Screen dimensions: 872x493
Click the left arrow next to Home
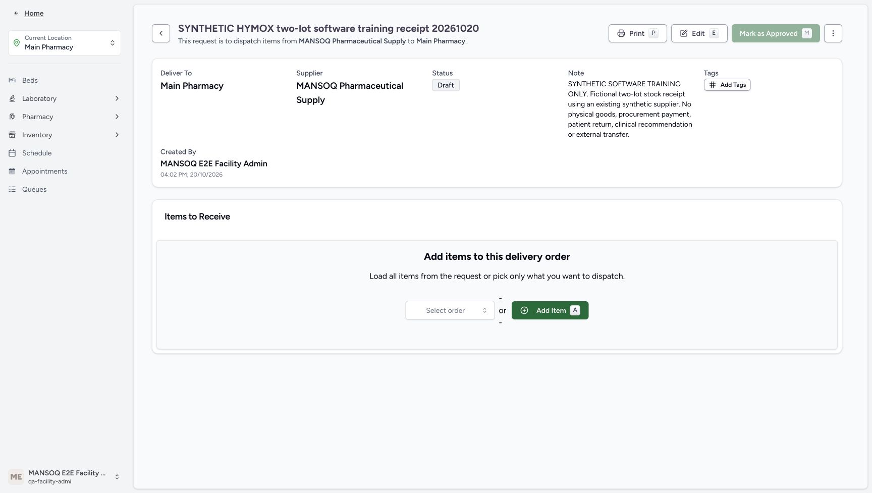point(16,13)
